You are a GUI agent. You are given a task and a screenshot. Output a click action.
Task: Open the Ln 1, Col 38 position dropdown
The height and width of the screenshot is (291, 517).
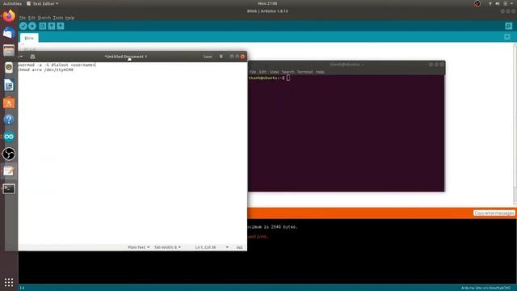pos(212,247)
